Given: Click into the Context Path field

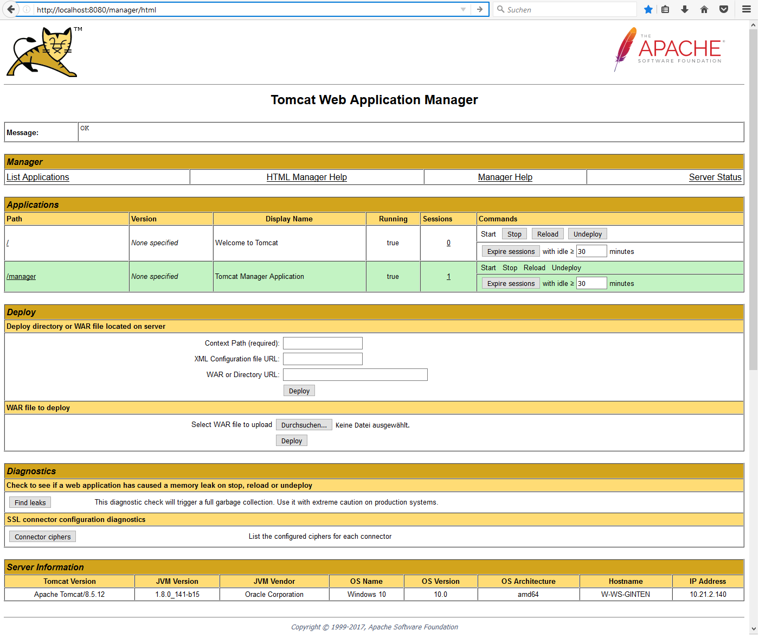Looking at the screenshot, I should click(323, 343).
